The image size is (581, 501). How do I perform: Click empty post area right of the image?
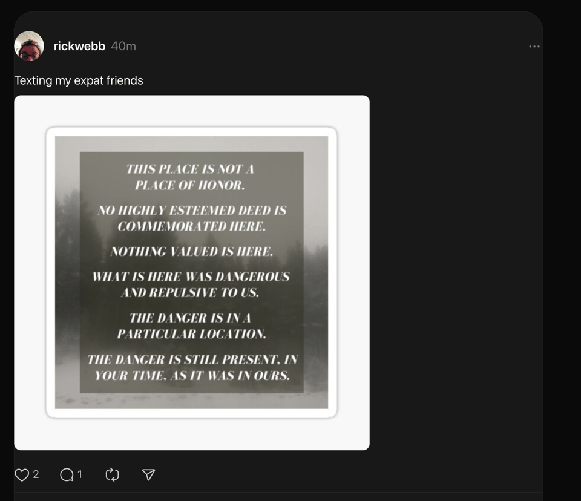(x=454, y=272)
